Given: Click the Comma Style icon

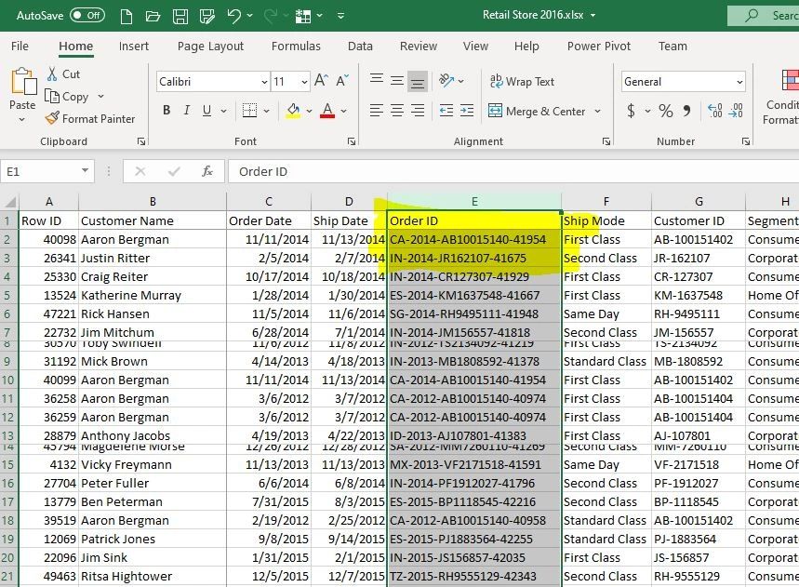Looking at the screenshot, I should click(x=686, y=110).
